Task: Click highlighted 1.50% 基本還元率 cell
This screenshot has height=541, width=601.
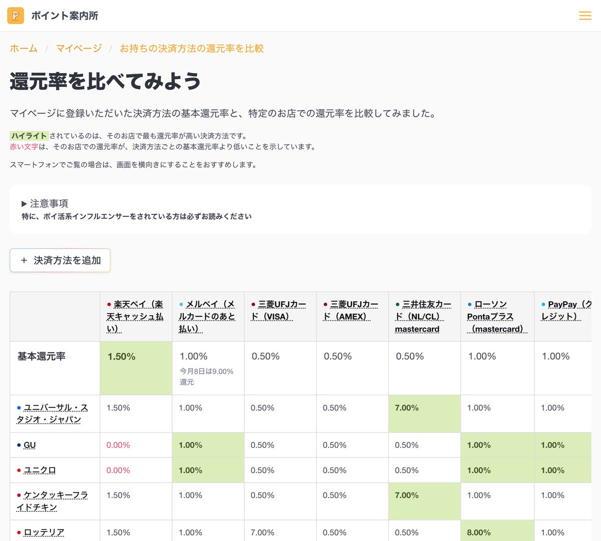Action: [x=136, y=368]
